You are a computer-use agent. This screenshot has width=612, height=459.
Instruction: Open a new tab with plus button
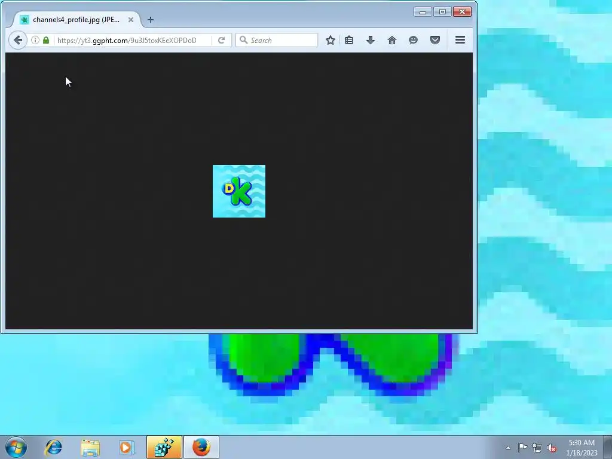coord(150,20)
